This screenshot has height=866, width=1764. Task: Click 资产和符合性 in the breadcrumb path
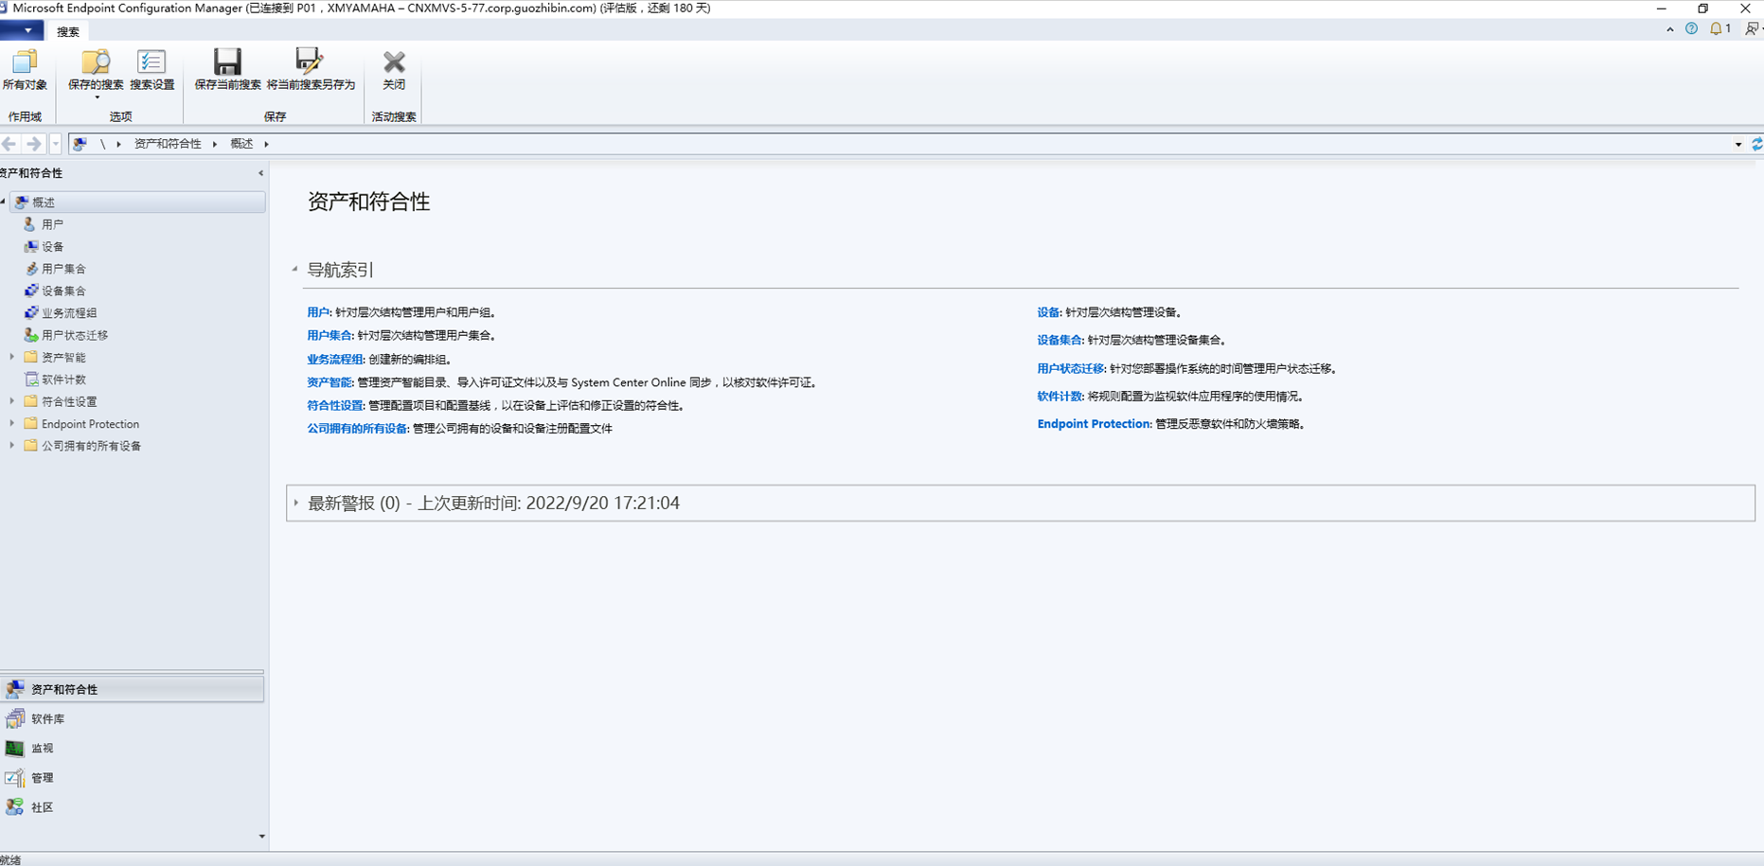(168, 144)
